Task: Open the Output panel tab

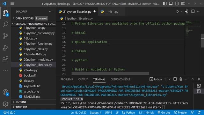Action: pos(83,79)
